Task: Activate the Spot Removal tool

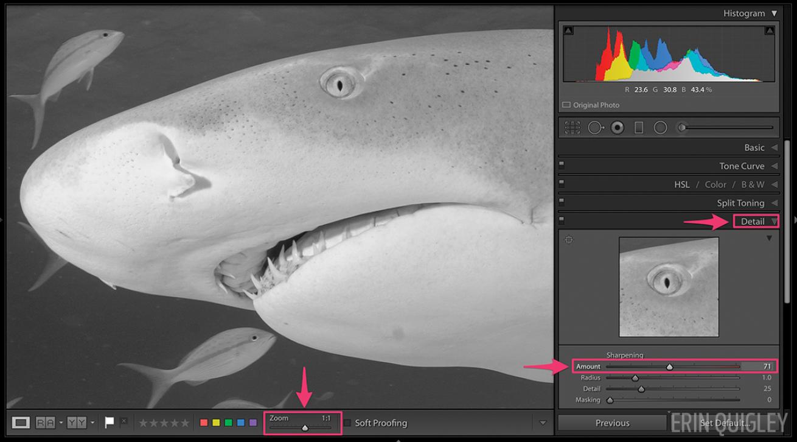Action: (595, 128)
